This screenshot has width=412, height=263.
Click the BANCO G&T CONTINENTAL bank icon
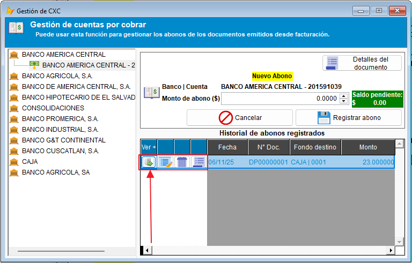click(14, 140)
